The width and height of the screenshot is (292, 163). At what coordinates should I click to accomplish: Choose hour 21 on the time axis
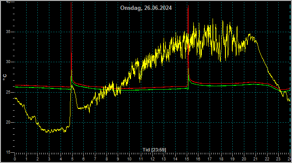point(255,159)
